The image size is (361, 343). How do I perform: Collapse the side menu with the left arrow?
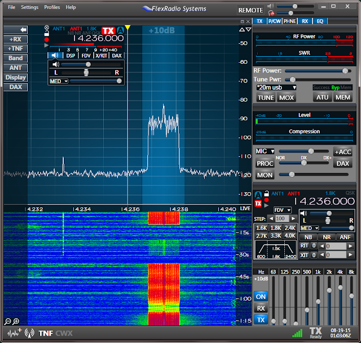click(15, 30)
